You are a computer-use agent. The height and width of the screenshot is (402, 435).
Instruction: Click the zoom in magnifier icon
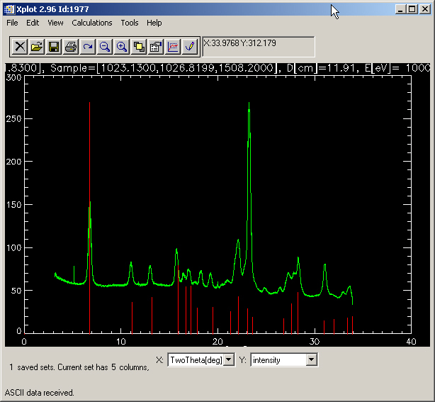(x=122, y=47)
